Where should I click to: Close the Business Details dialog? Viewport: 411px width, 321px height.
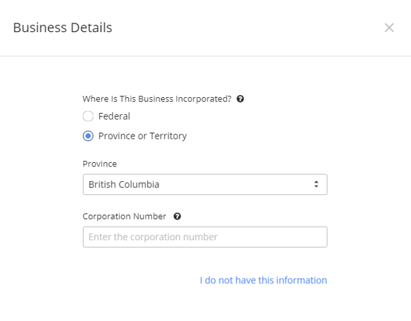tap(389, 27)
